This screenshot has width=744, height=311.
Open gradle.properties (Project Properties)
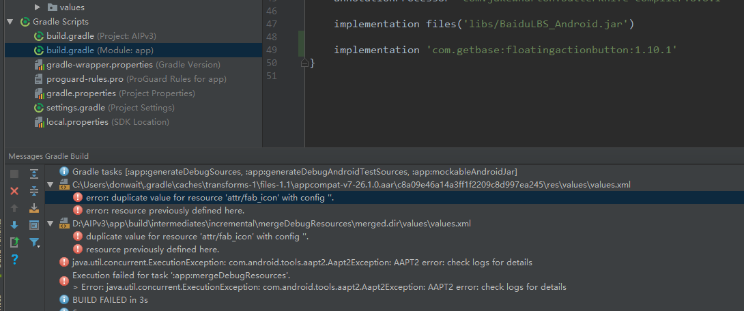(121, 93)
